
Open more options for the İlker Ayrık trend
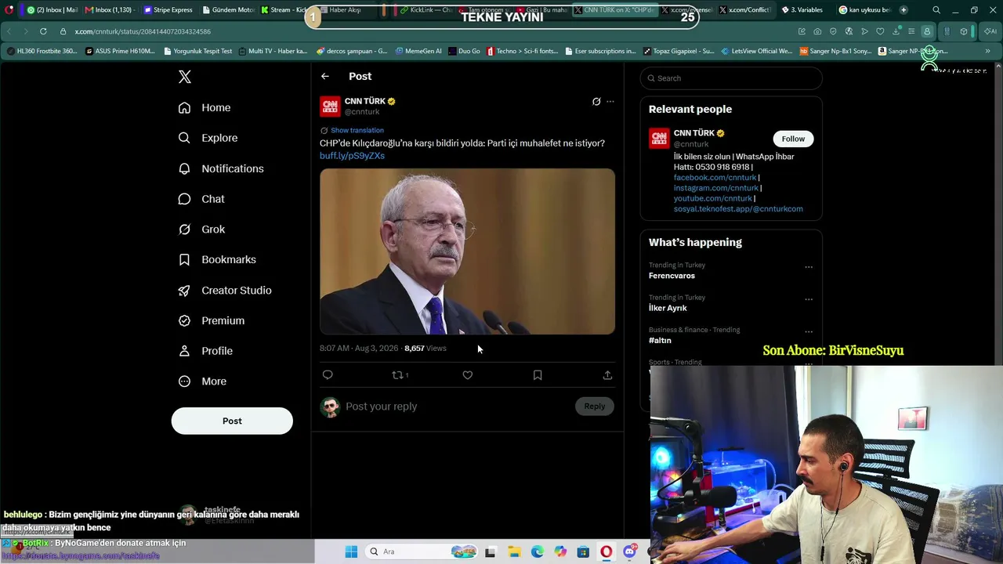click(809, 299)
